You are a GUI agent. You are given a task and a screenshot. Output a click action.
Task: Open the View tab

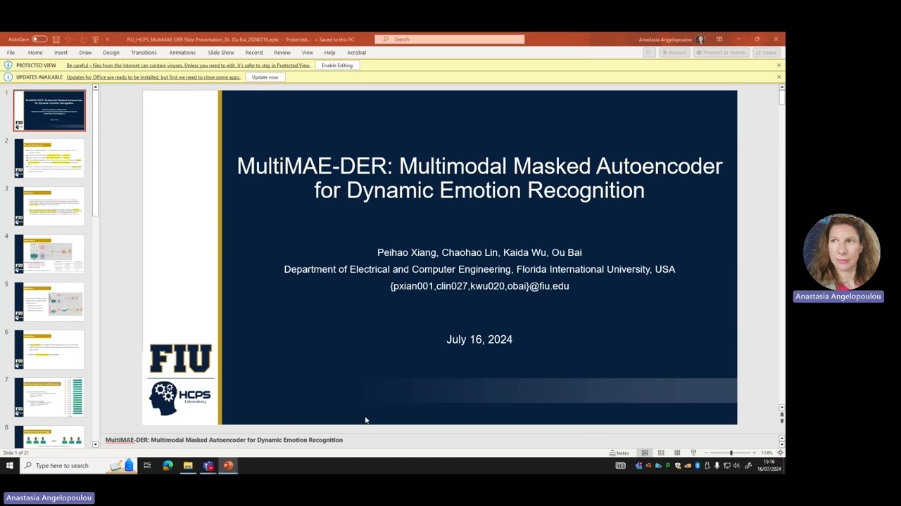tap(308, 53)
